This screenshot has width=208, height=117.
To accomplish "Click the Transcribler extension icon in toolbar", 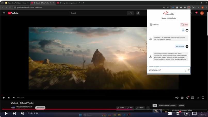I will coord(189,7).
